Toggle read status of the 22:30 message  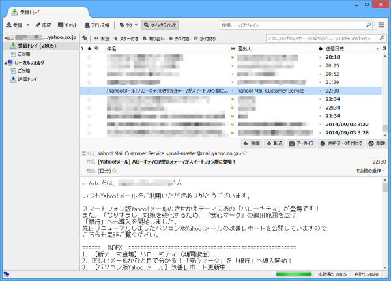point(233,91)
